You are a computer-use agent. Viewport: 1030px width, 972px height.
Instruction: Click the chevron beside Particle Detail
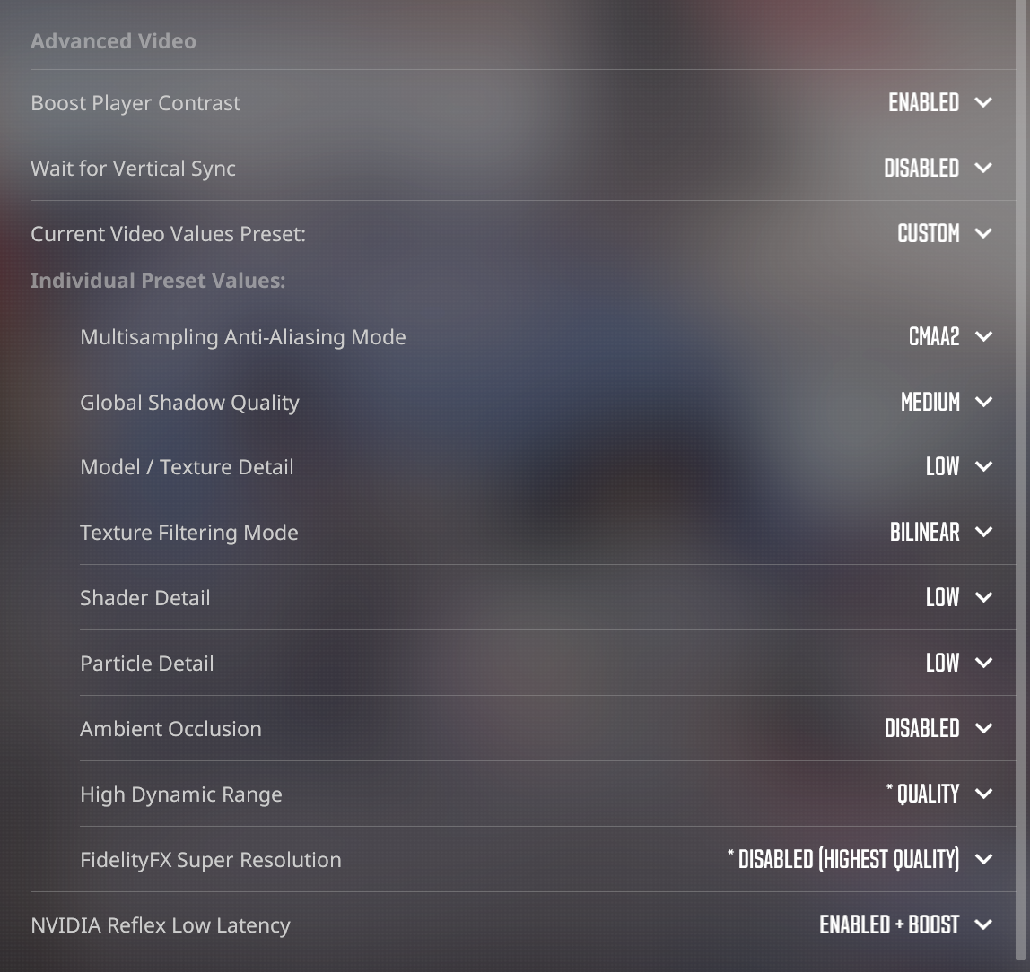coord(983,664)
